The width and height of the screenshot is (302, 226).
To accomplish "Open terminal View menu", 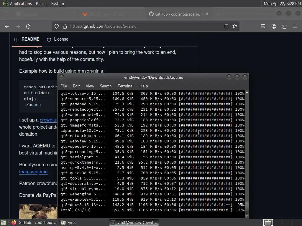I will (x=90, y=86).
